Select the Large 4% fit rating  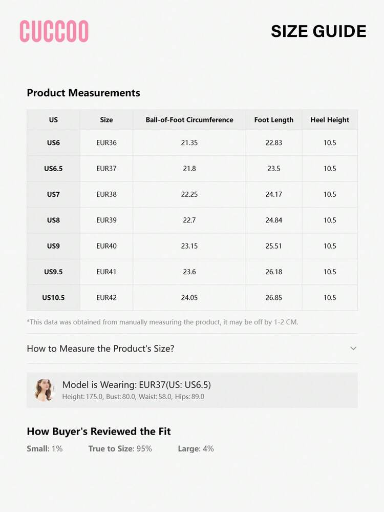pyautogui.click(x=196, y=449)
